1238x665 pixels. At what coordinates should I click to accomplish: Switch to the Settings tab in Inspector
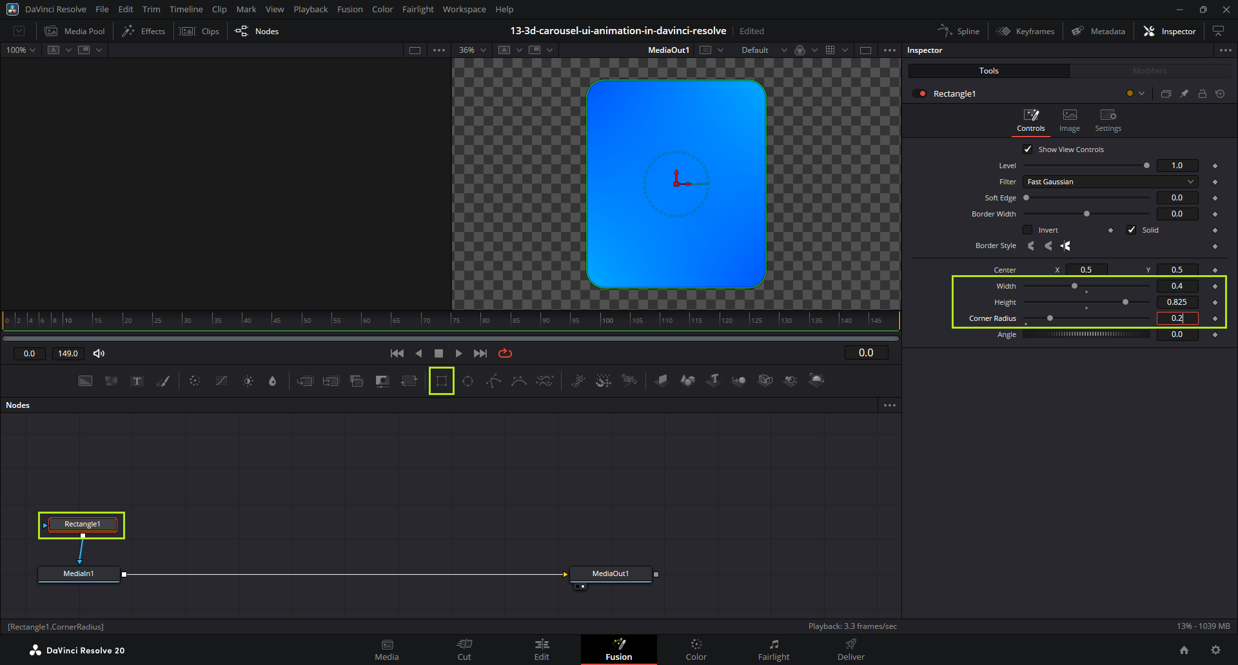(1108, 120)
